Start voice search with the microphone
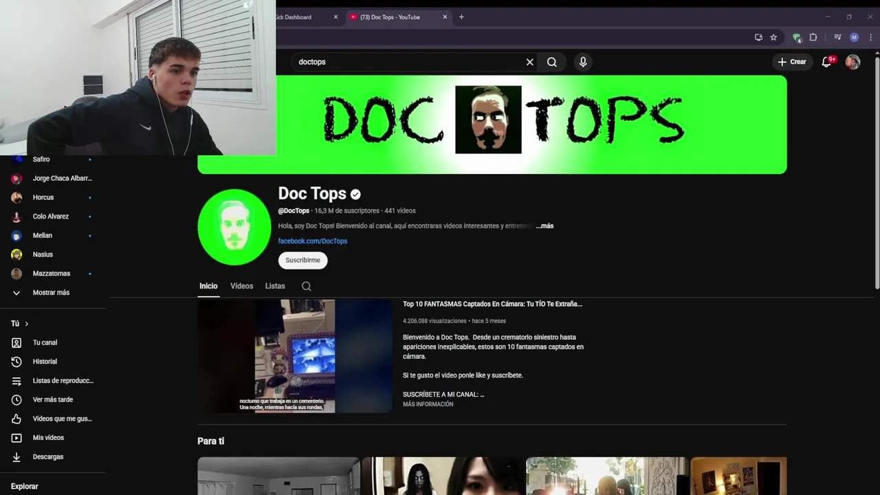 pos(583,62)
